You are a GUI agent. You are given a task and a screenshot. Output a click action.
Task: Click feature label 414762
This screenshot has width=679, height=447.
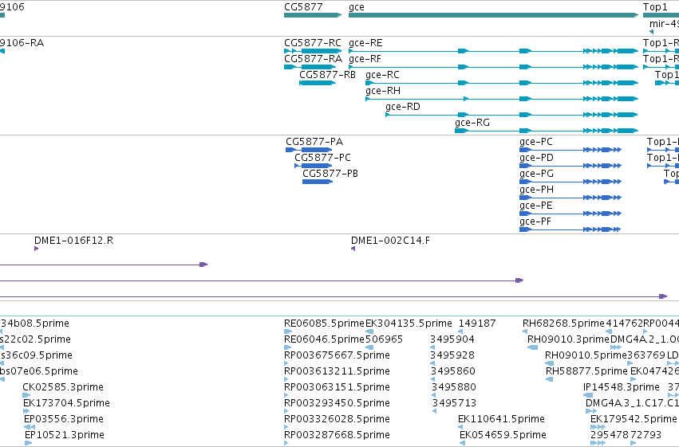tap(624, 323)
